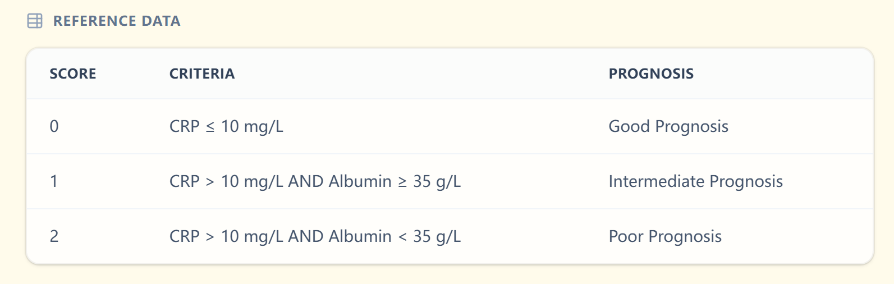The width and height of the screenshot is (894, 284).
Task: Select the score 0 cell
Action: [54, 126]
